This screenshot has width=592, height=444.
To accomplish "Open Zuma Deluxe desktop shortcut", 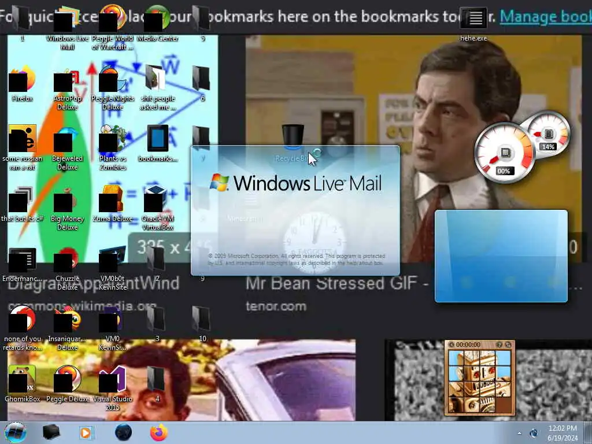I will (113, 204).
